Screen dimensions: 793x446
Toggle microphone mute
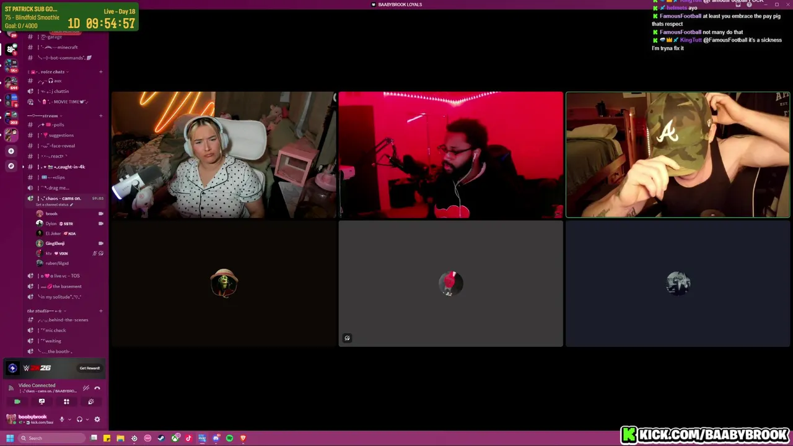[x=61, y=419]
